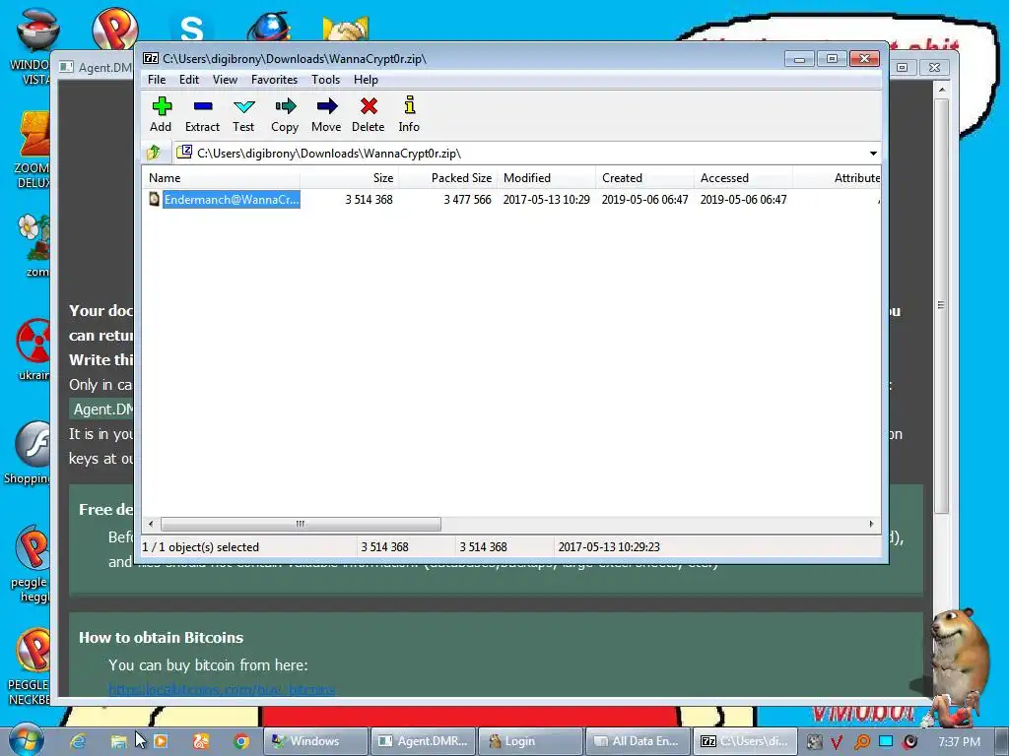Viewport: 1009px width, 756px height.
Task: Open the ukraine radiation desktop icon
Action: click(x=33, y=349)
